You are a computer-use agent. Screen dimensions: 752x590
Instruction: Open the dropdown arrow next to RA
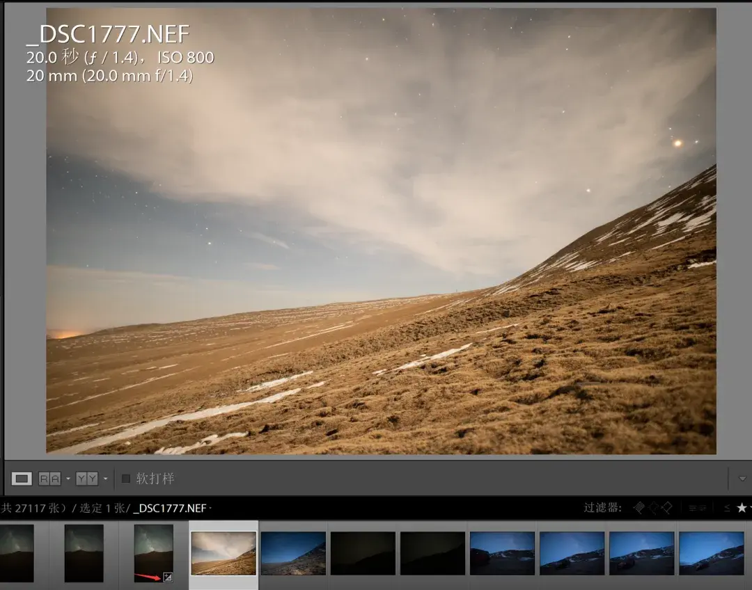coord(68,478)
